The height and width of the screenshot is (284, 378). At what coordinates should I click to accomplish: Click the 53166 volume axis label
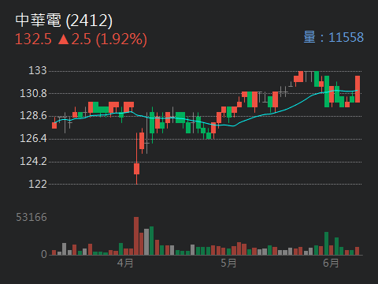[x=31, y=217]
